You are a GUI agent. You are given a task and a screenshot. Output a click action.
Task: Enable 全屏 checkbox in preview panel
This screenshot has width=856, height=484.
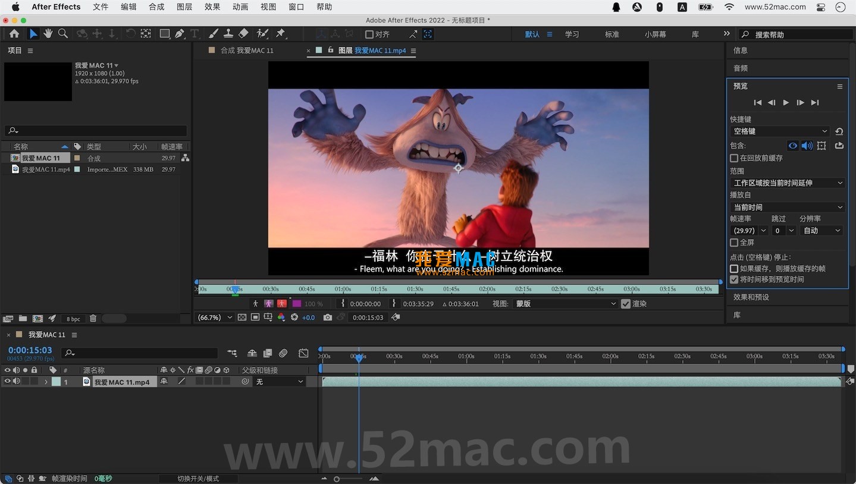[734, 243]
